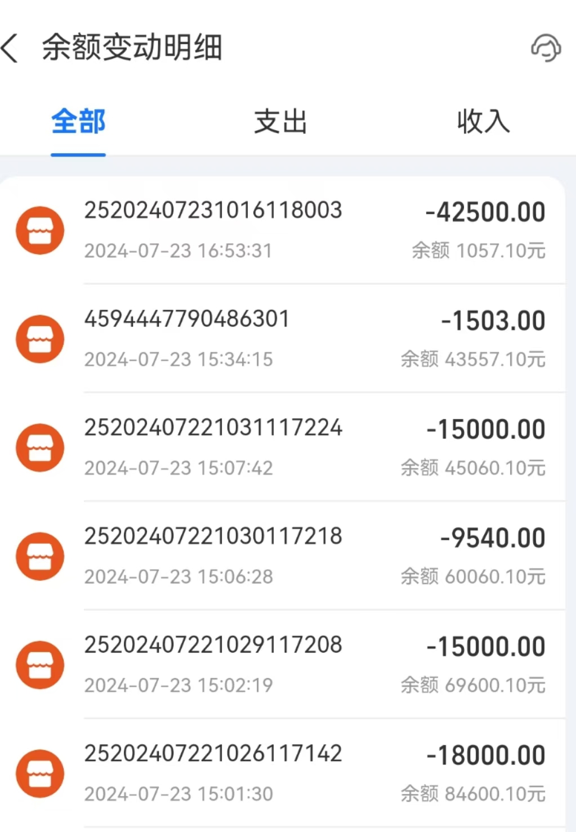Open transaction 2520240723101611​8003

tap(213, 211)
